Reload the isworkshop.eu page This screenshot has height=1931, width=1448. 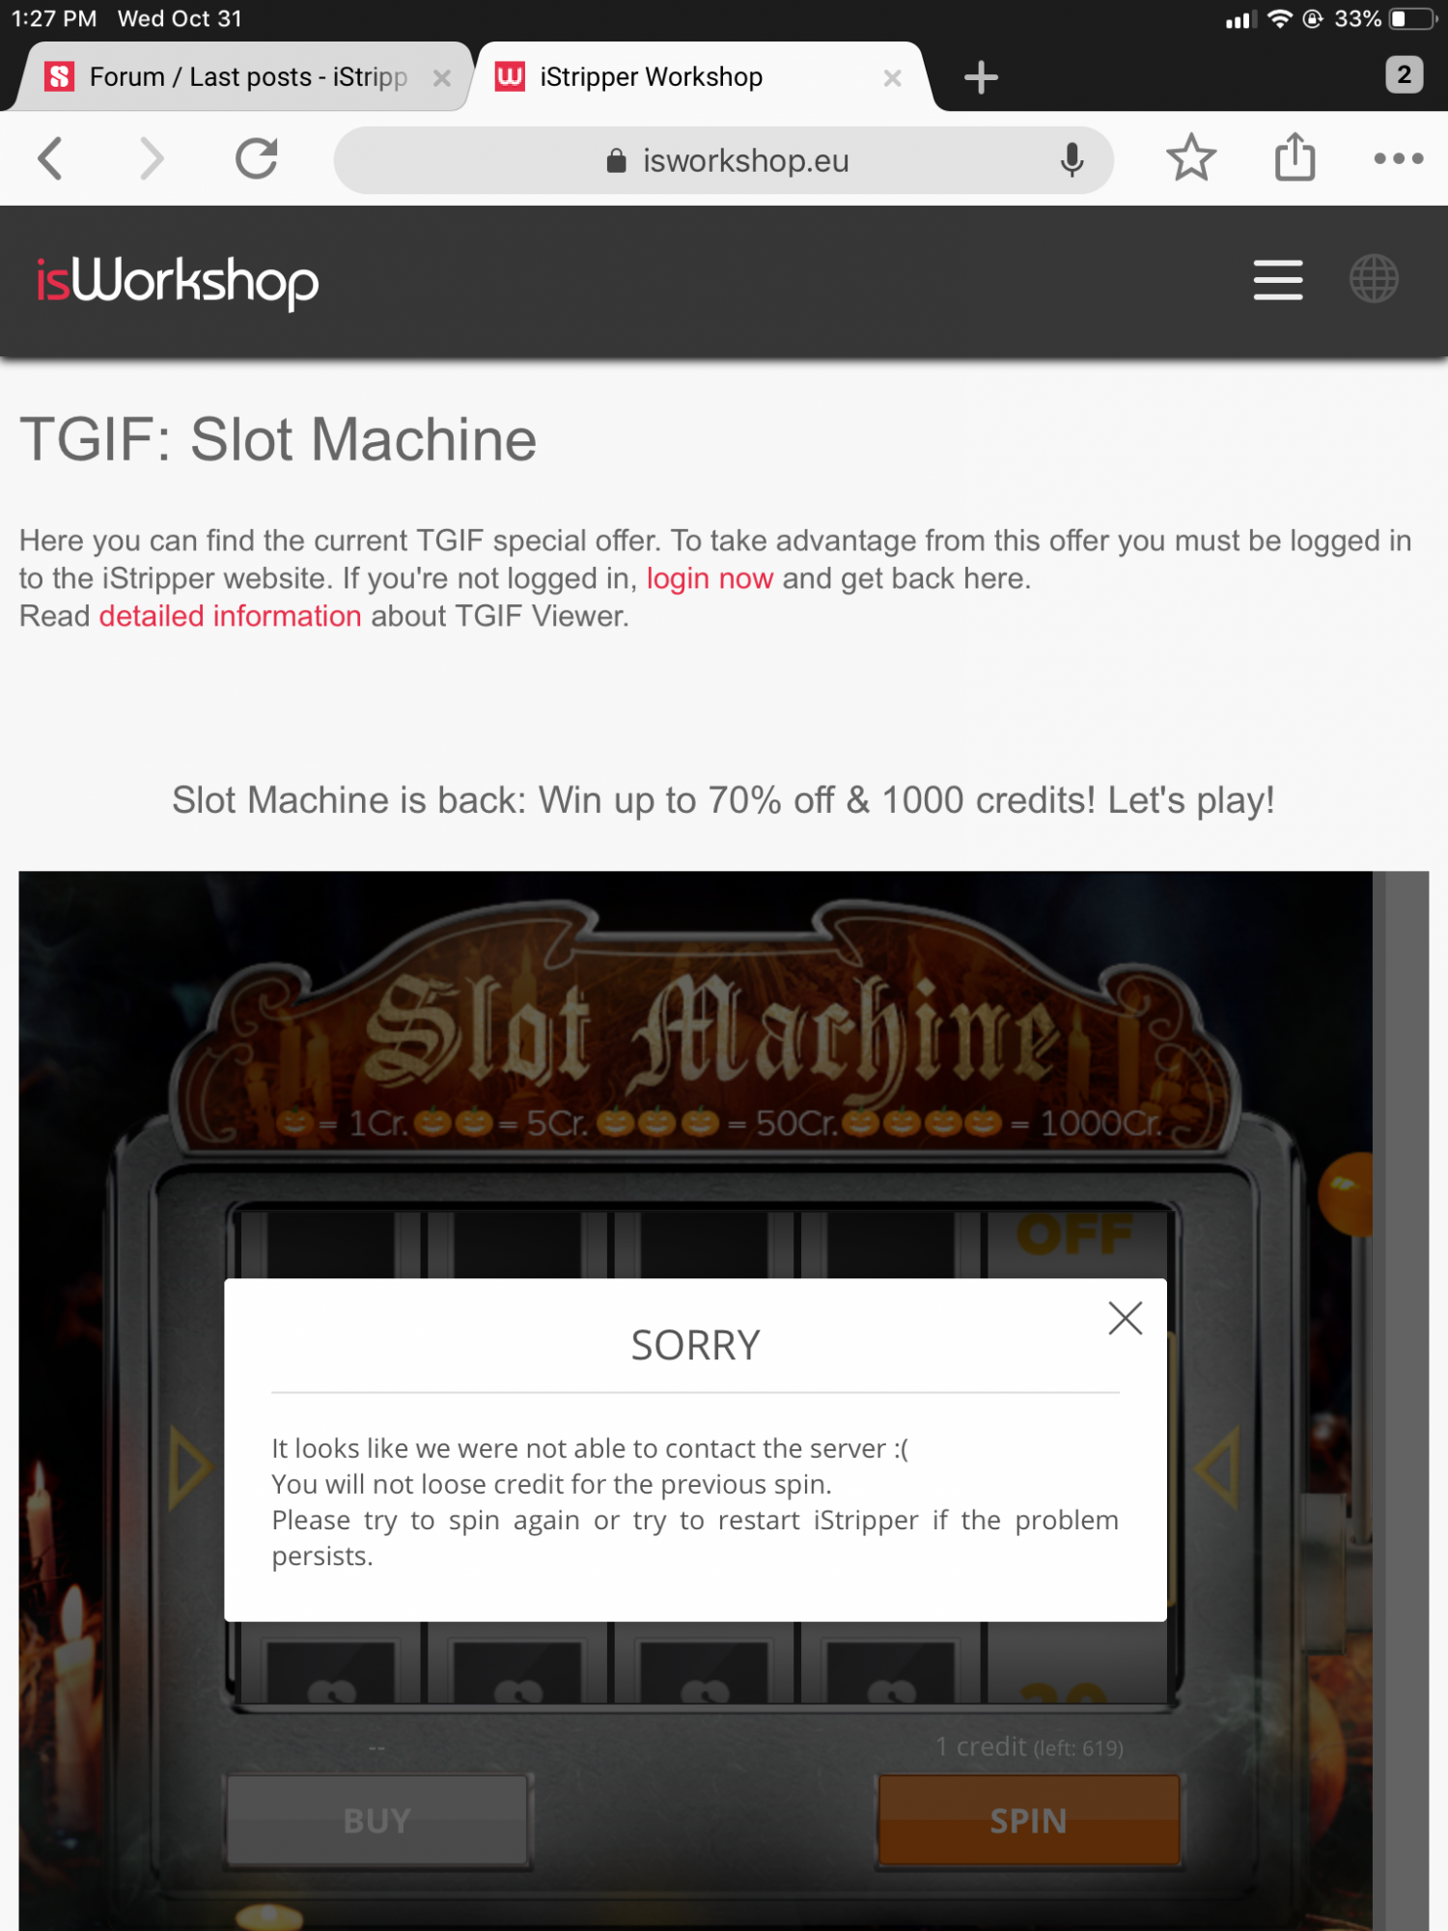[x=257, y=159]
